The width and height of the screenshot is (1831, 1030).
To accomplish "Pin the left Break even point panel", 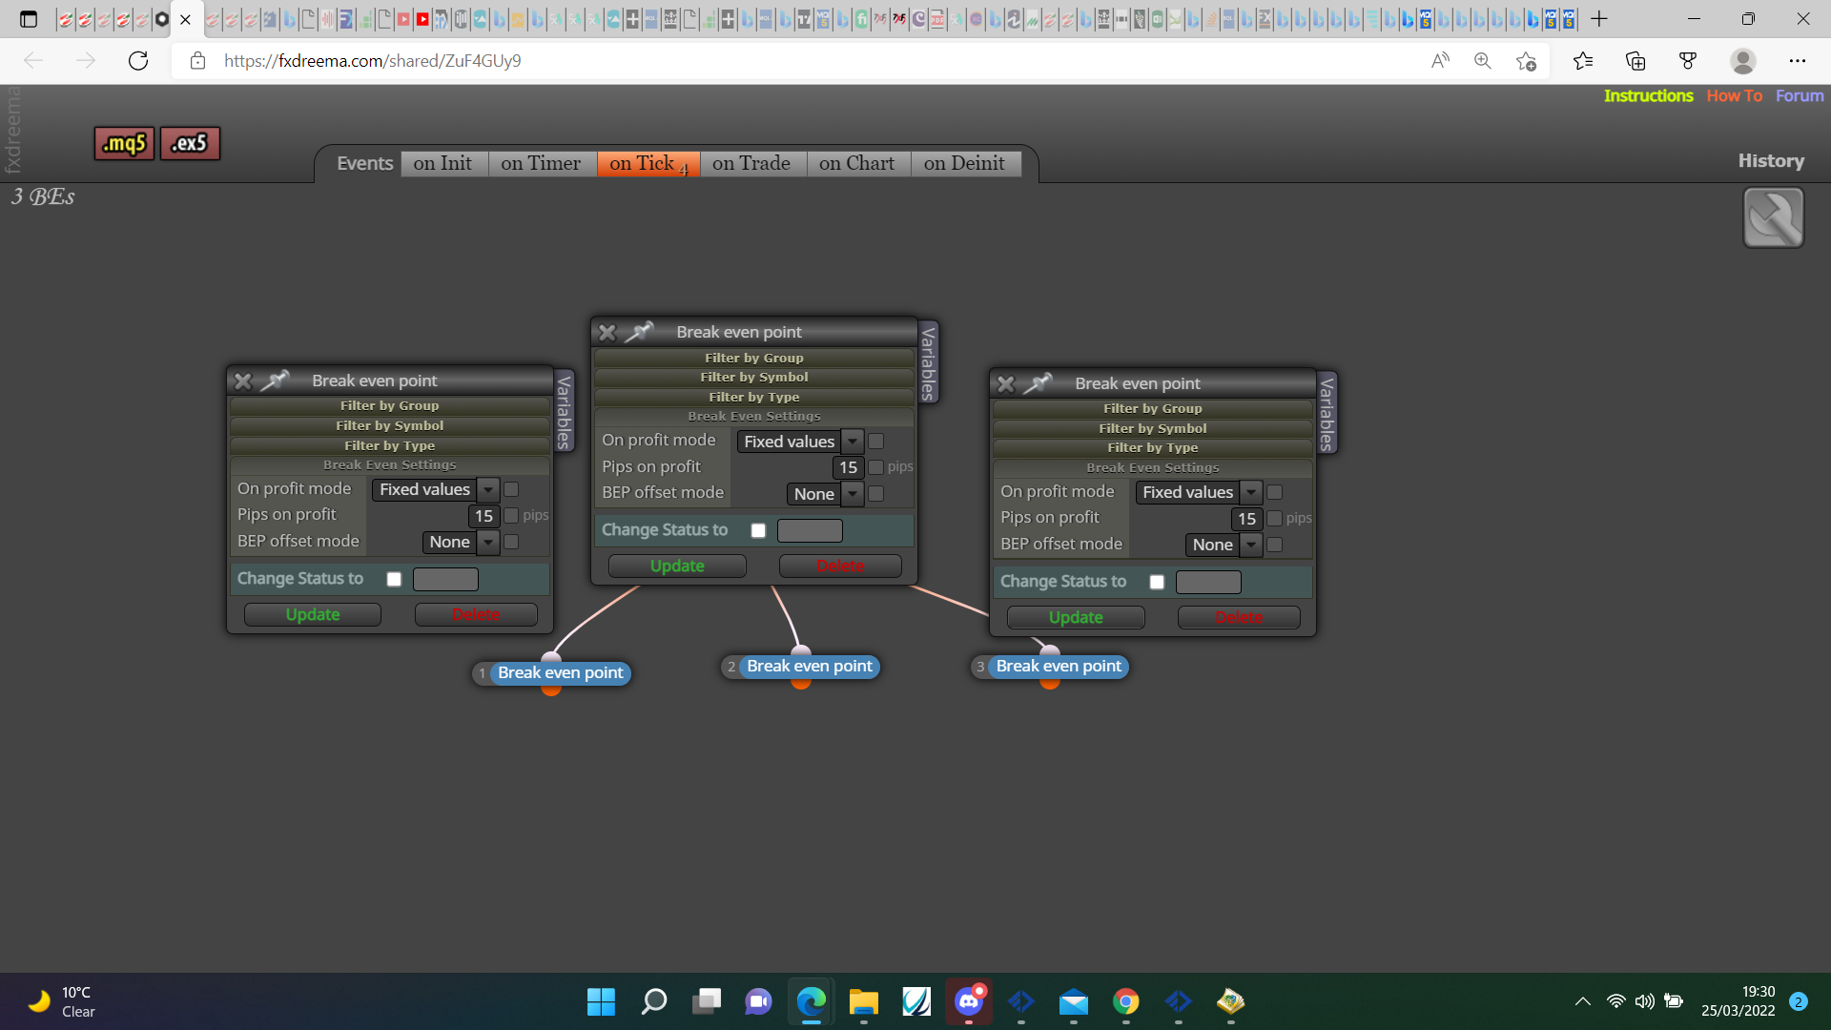I will point(276,381).
